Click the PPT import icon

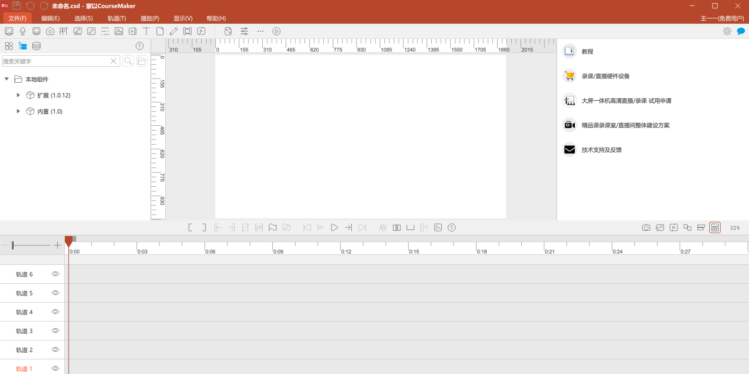63,31
